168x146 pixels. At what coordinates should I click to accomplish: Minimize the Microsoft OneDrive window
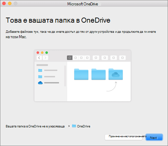tap(10, 3)
